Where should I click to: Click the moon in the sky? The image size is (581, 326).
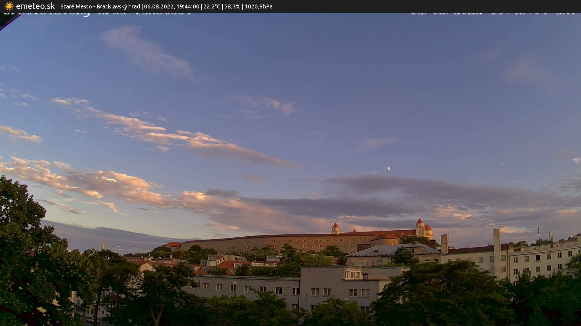(x=389, y=168)
